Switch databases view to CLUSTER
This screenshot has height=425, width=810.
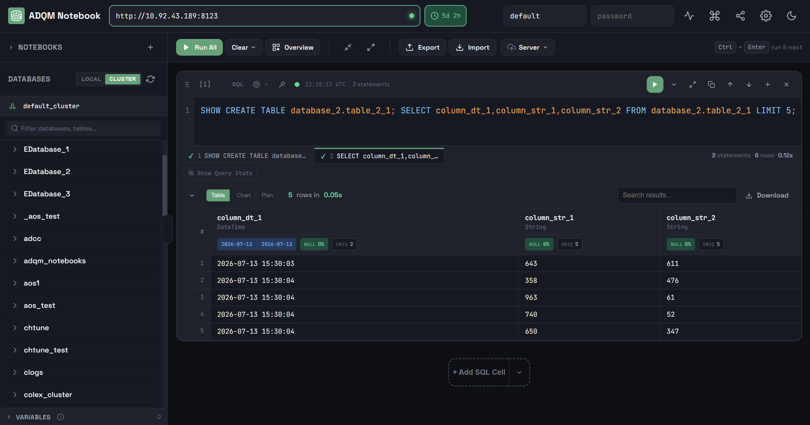pyautogui.click(x=122, y=79)
